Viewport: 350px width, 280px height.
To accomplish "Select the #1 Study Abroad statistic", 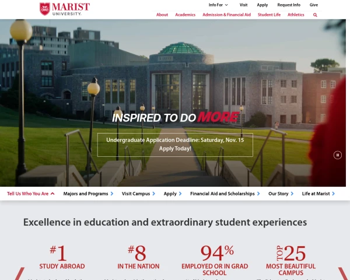I will [x=62, y=257].
